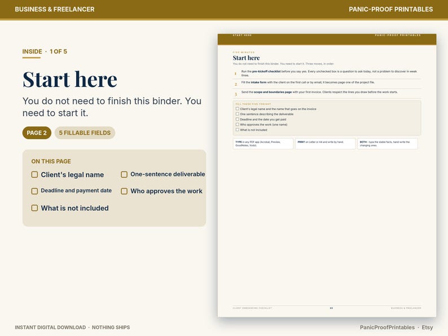This screenshot has height=336, width=448.
Task: Click the 5 FILLABLE FIELDS badge
Action: coord(85,132)
